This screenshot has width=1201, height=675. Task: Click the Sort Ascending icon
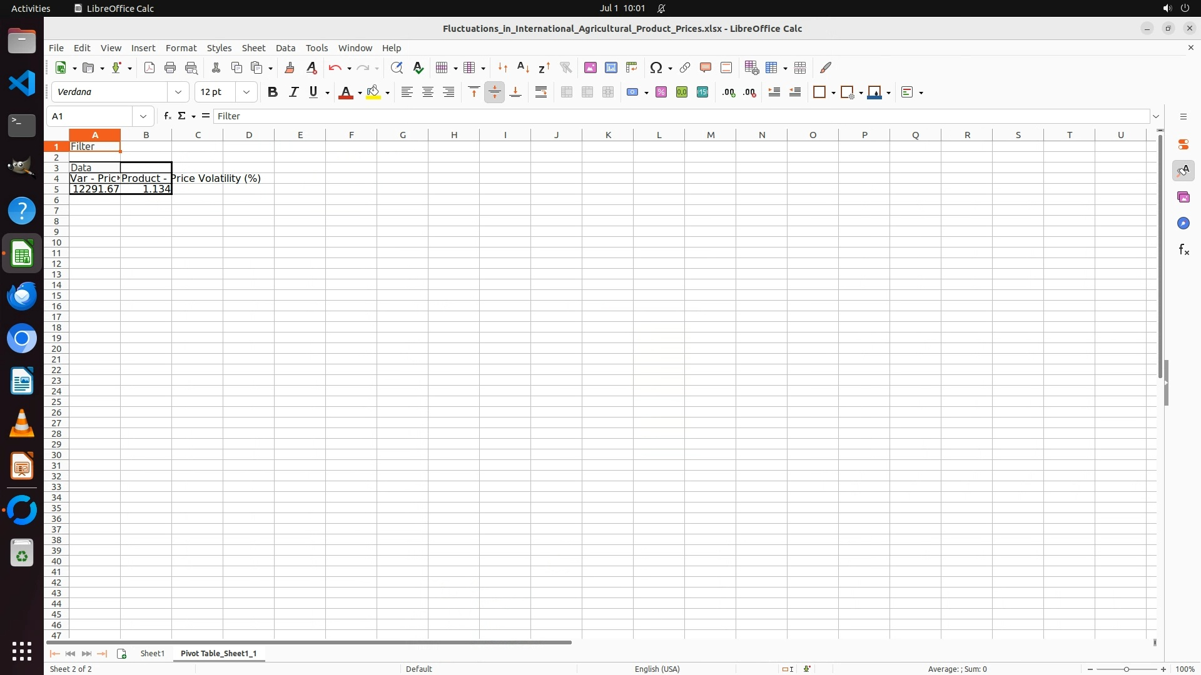click(x=524, y=67)
